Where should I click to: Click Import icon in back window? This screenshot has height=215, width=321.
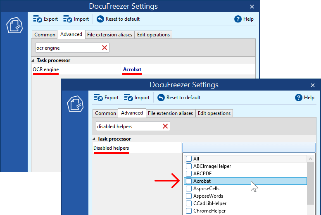coord(68,19)
